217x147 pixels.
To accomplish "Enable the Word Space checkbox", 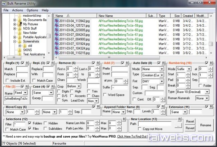I will point(105,95).
